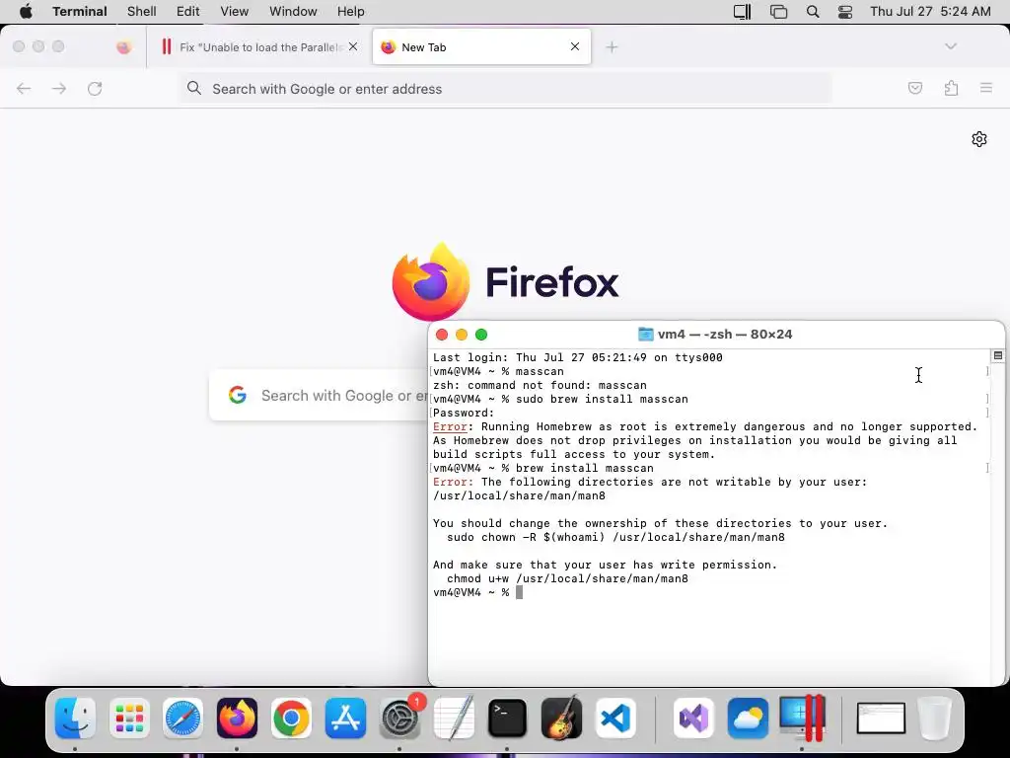Screen dimensions: 1010x758
Task: Open Parallels Desktop from the Dock
Action: [x=802, y=719]
